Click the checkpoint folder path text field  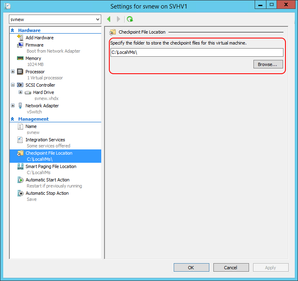pyautogui.click(x=196, y=53)
